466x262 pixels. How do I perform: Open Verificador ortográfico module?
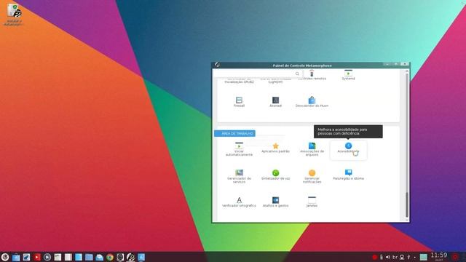pos(239,202)
